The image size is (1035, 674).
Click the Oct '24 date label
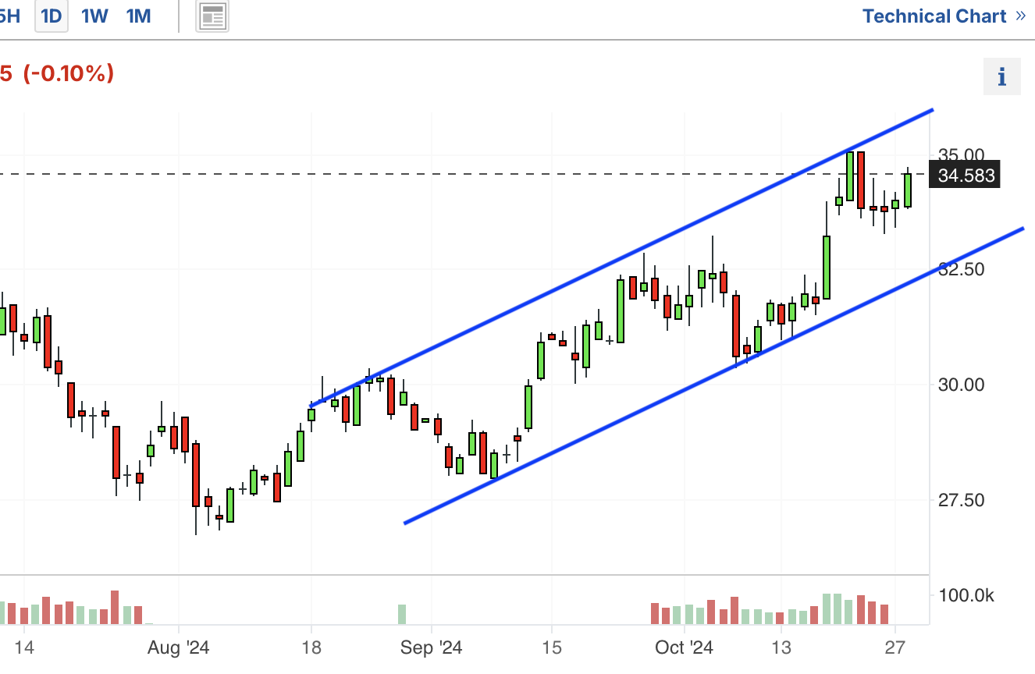click(x=684, y=647)
